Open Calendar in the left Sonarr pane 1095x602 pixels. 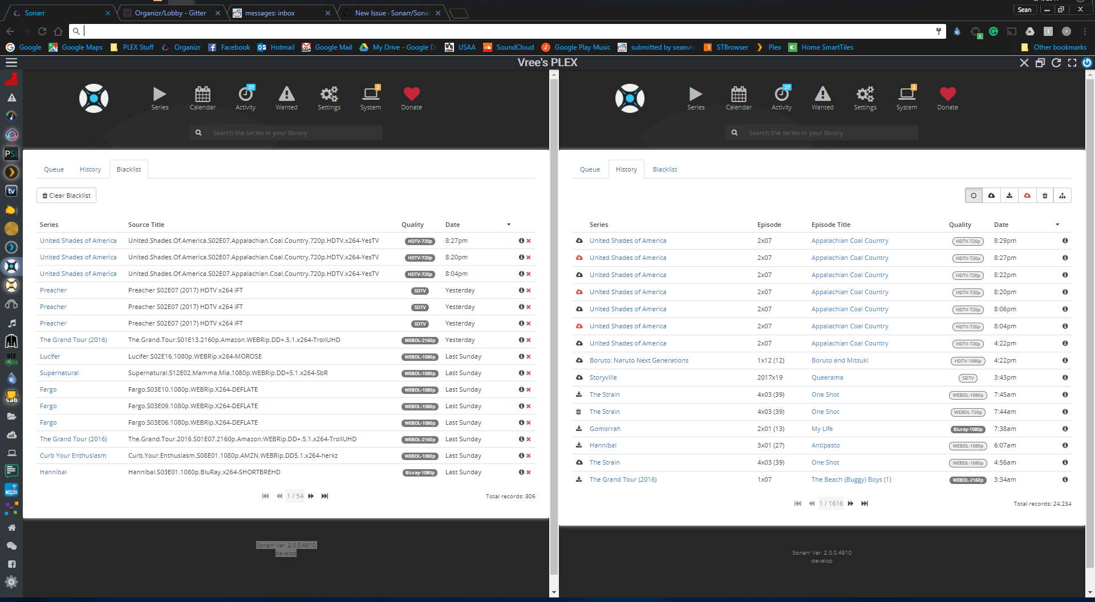[202, 97]
